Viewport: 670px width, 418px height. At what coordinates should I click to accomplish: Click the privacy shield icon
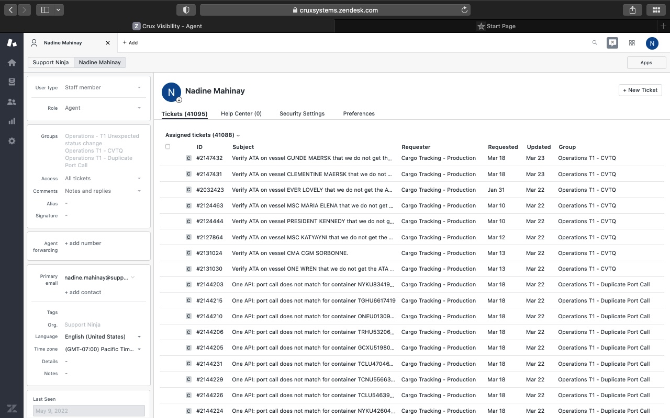[x=186, y=10]
